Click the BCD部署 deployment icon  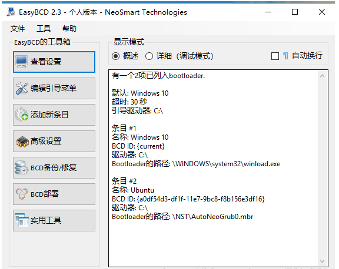[x=22, y=194]
